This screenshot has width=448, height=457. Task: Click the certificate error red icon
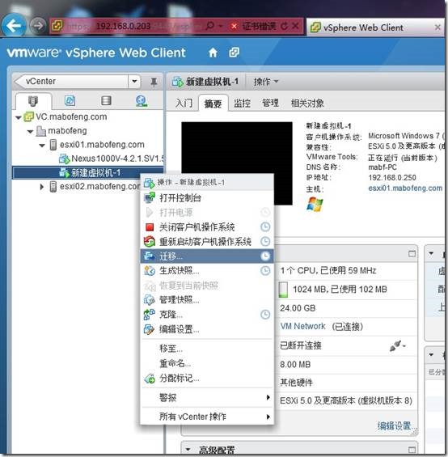234,27
